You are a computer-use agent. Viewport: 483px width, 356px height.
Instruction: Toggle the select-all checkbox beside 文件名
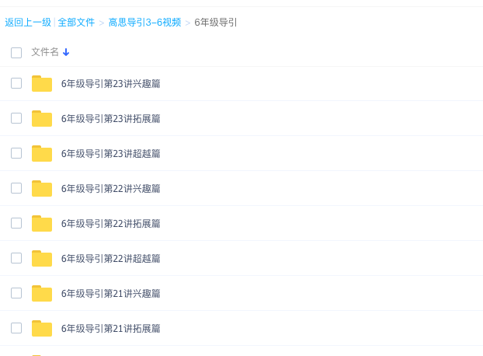click(16, 53)
